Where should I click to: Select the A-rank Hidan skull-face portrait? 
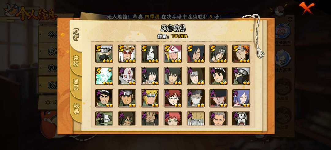[x=241, y=119]
